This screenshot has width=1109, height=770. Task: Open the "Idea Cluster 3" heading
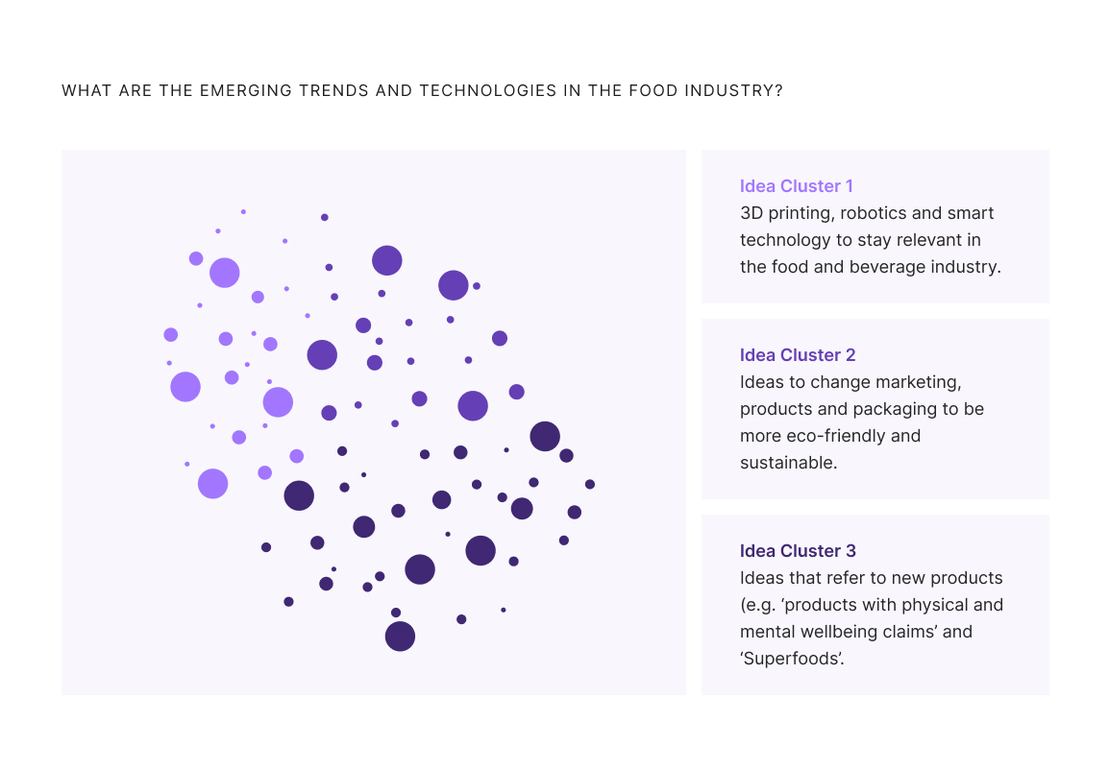pos(797,550)
